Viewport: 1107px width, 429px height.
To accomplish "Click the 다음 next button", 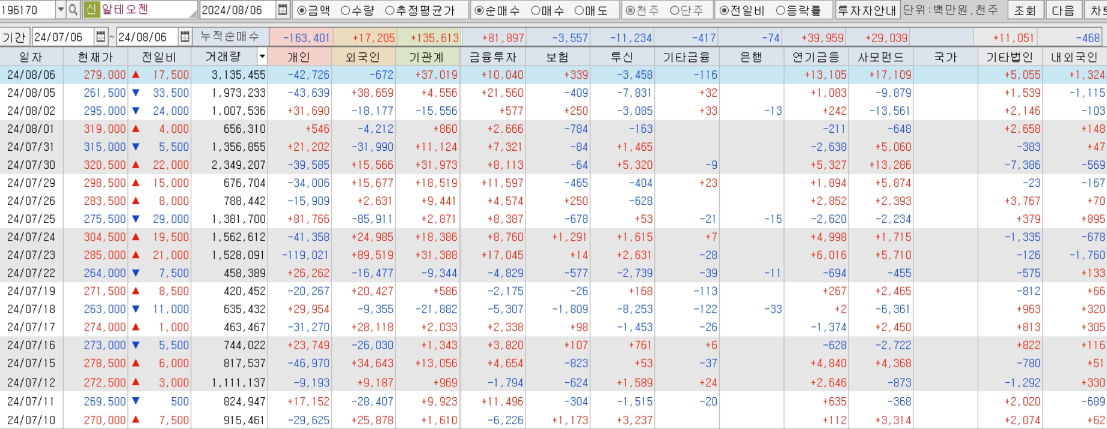I will click(x=1063, y=10).
